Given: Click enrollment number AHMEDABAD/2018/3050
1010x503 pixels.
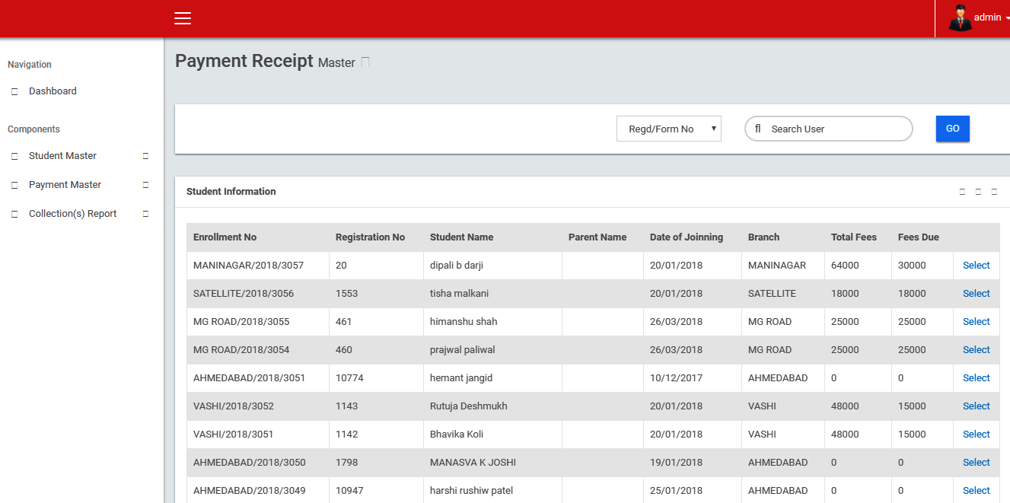Looking at the screenshot, I should 250,463.
